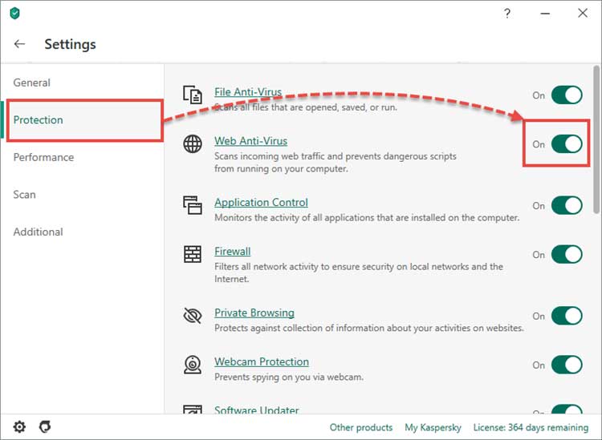The height and width of the screenshot is (440, 602).
Task: Open the Additional settings tab
Action: pos(38,232)
